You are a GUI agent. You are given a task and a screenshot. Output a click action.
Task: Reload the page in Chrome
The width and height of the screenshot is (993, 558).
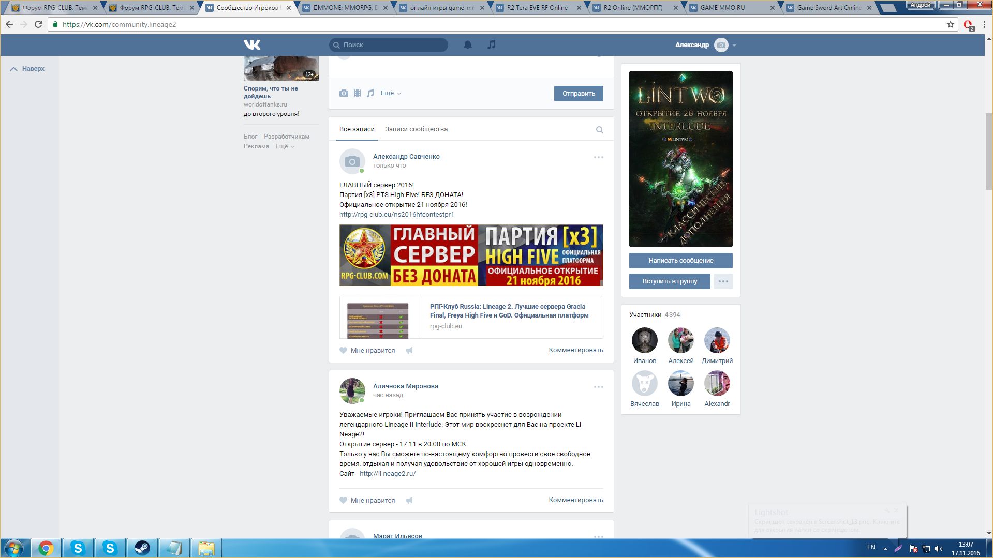[x=38, y=24]
